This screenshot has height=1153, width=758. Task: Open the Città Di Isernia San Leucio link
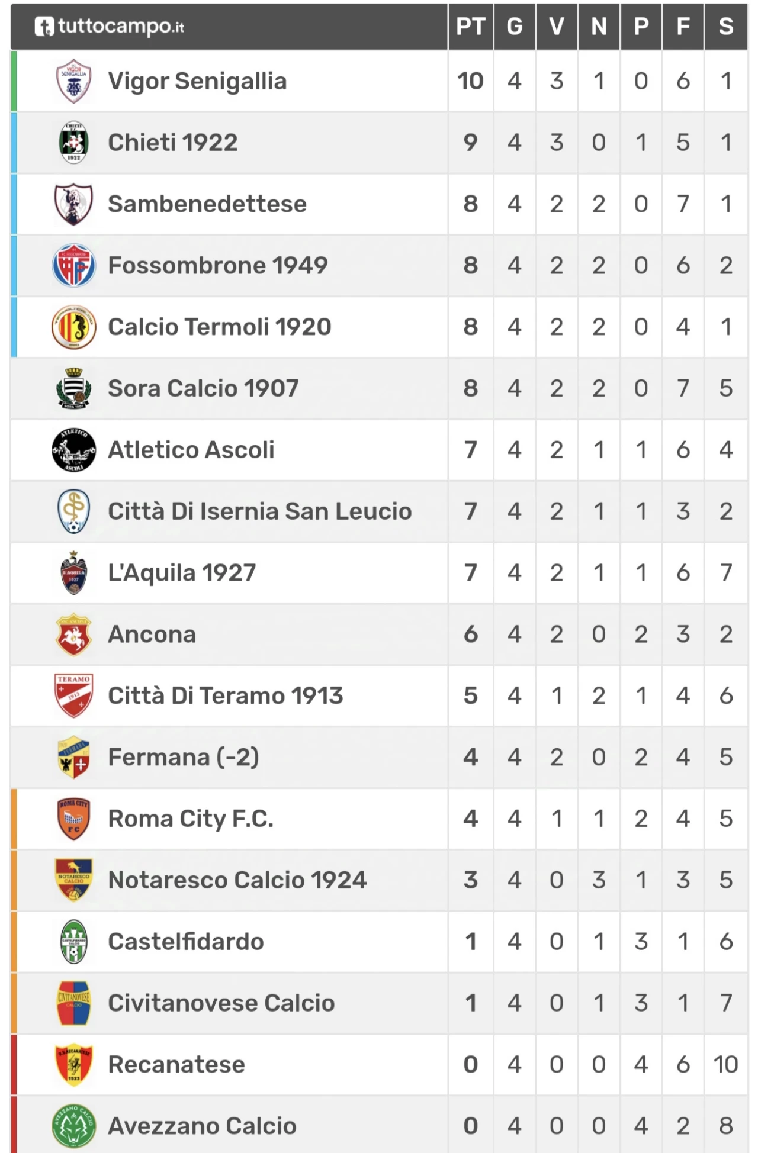click(259, 511)
